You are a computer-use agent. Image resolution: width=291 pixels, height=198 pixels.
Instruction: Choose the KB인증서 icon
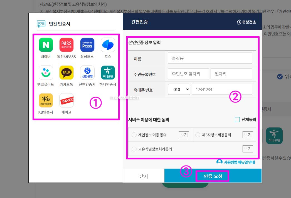[x=45, y=100]
